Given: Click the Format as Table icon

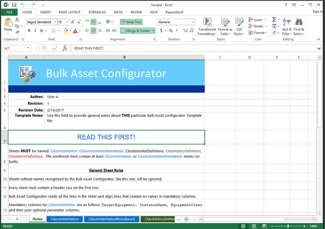Looking at the screenshot, I should click(225, 26).
